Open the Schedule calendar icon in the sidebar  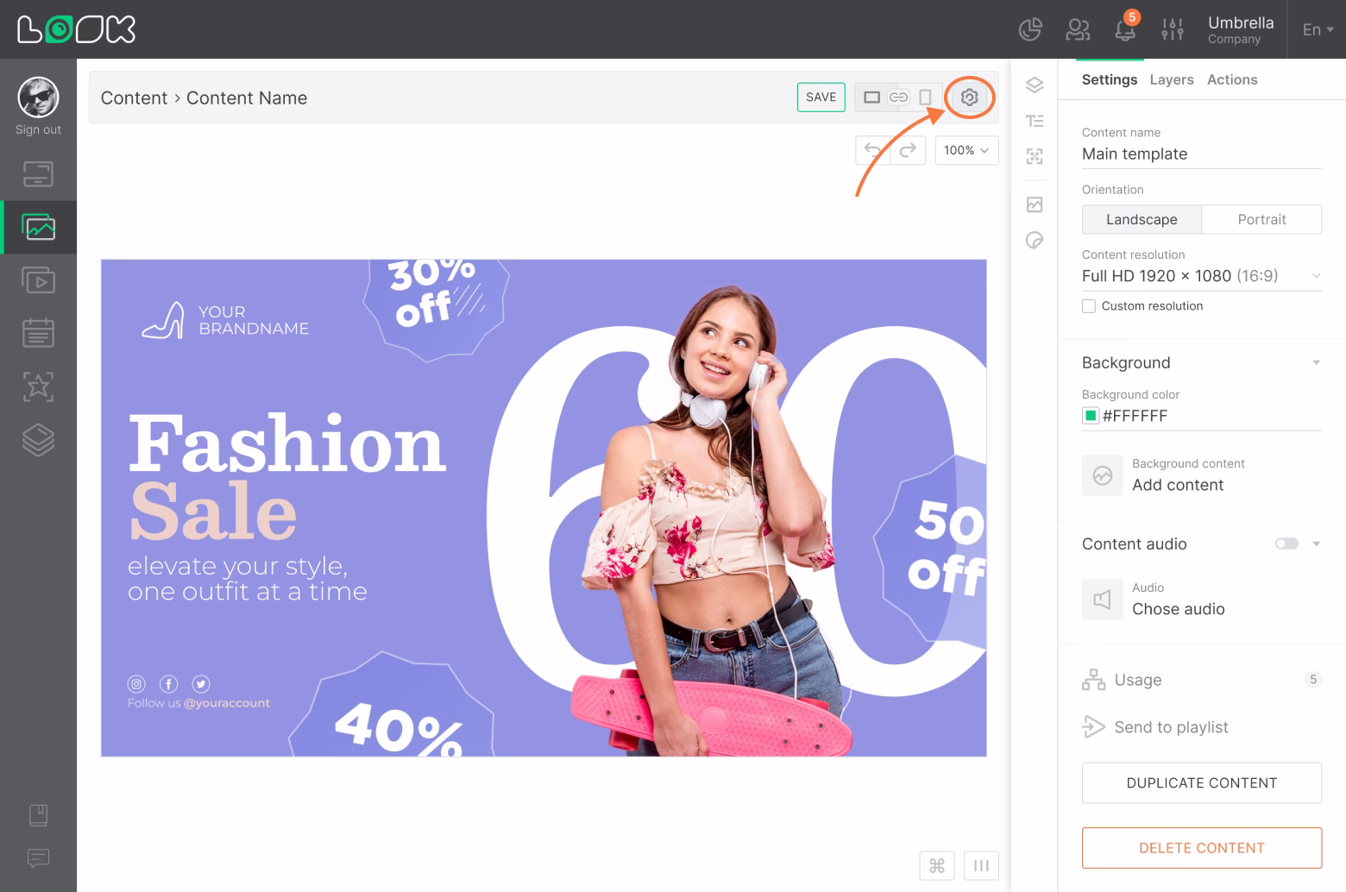tap(38, 333)
